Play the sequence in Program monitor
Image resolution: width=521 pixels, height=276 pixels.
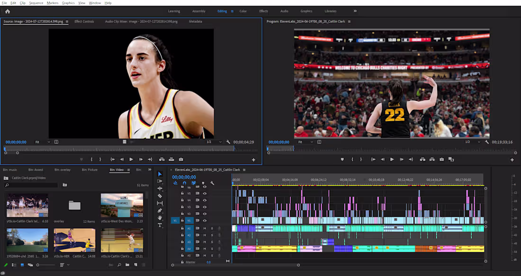[x=392, y=160]
